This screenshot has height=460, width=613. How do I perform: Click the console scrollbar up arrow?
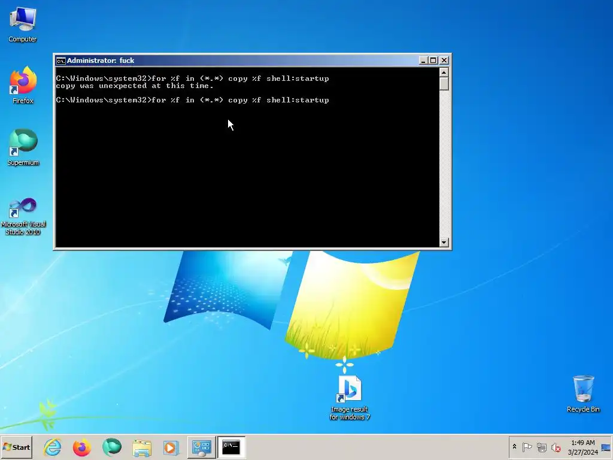[x=444, y=72]
